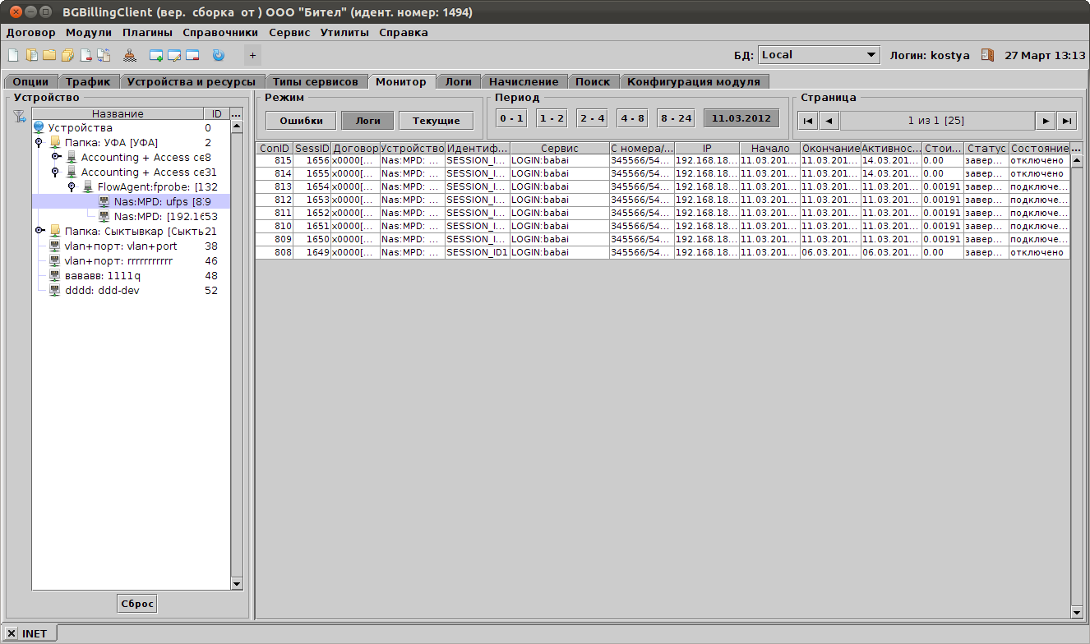Click the blue refresh arrow toolbar icon

click(x=218, y=56)
